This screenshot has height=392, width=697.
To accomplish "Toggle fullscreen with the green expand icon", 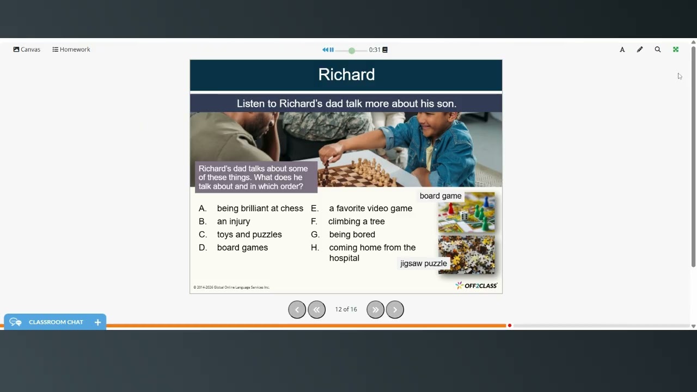I will (x=676, y=50).
